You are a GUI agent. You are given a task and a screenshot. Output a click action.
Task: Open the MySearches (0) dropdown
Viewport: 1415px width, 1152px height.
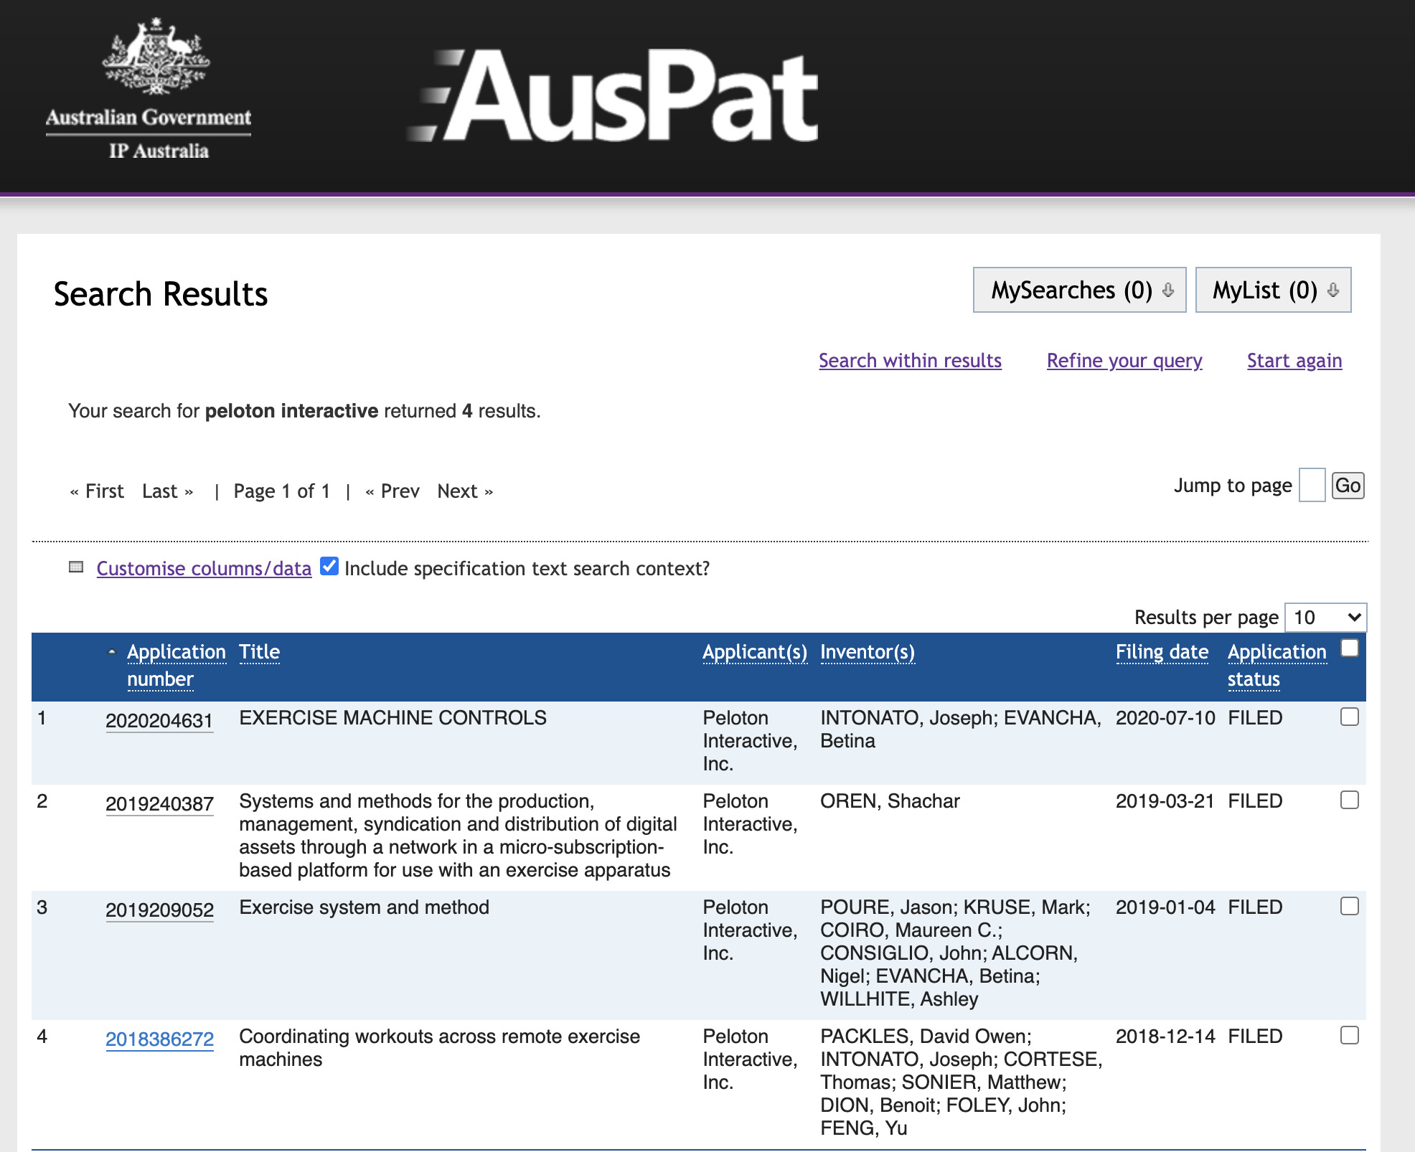[1078, 291]
